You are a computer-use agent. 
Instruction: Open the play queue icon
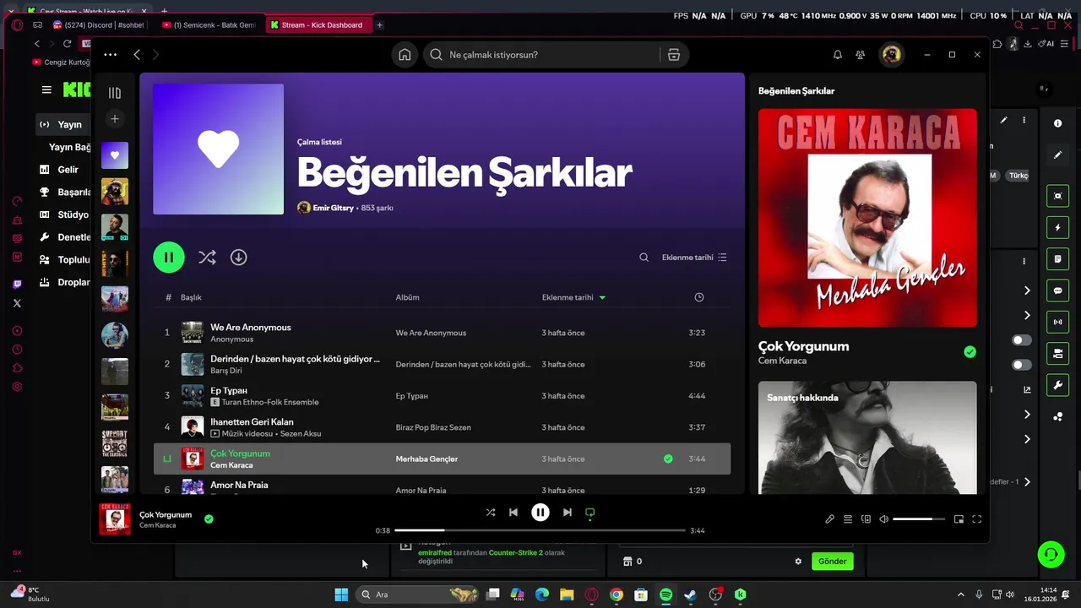848,519
